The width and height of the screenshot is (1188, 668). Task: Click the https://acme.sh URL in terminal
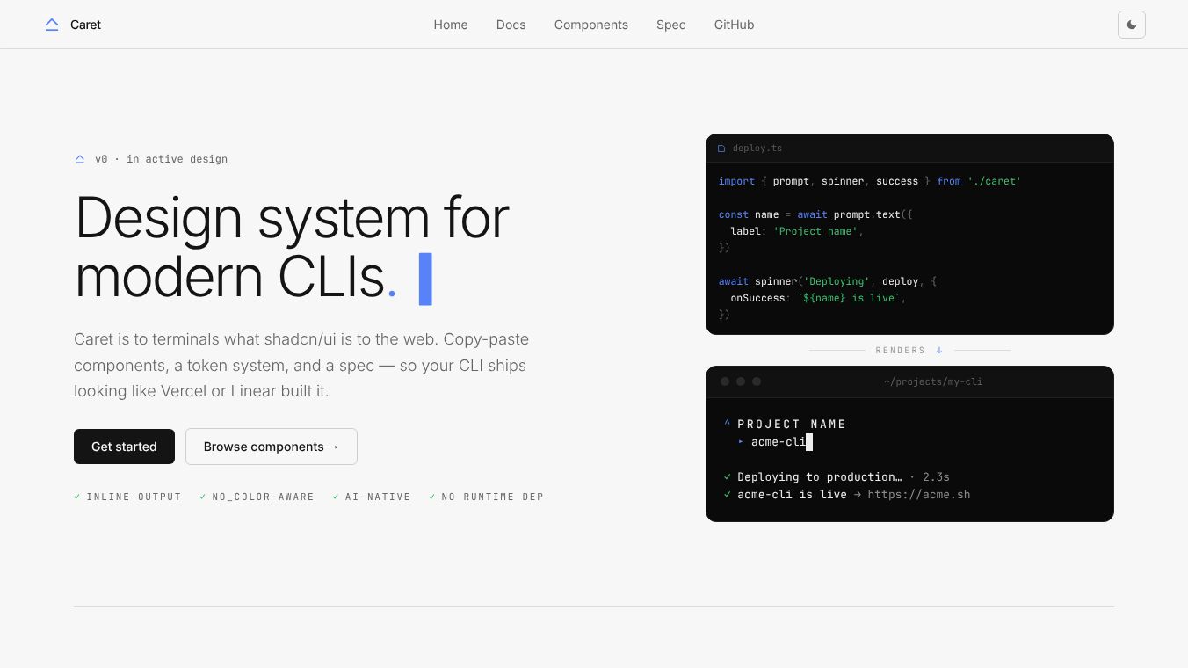919,495
